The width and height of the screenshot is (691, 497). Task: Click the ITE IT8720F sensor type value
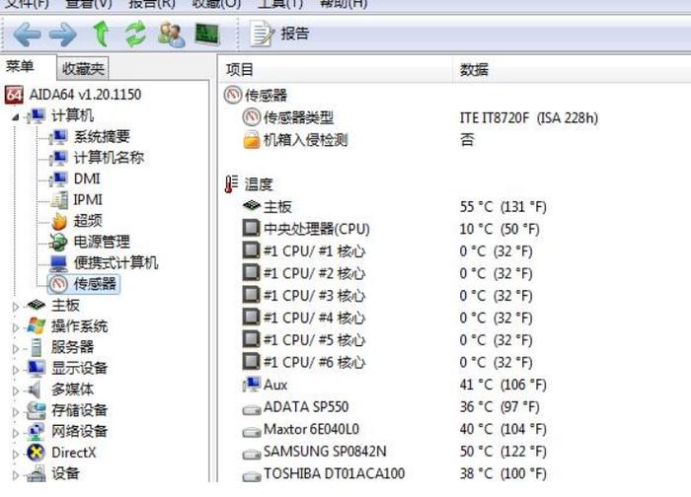click(529, 118)
